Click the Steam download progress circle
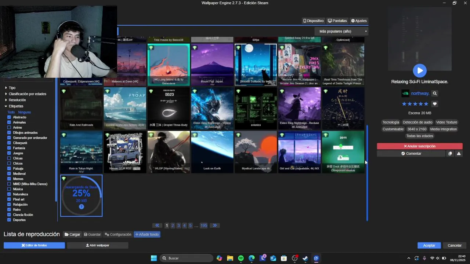 pyautogui.click(x=82, y=196)
